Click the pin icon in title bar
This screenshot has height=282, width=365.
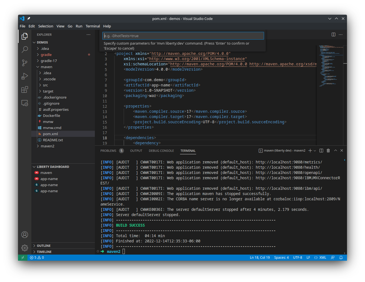(29, 19)
